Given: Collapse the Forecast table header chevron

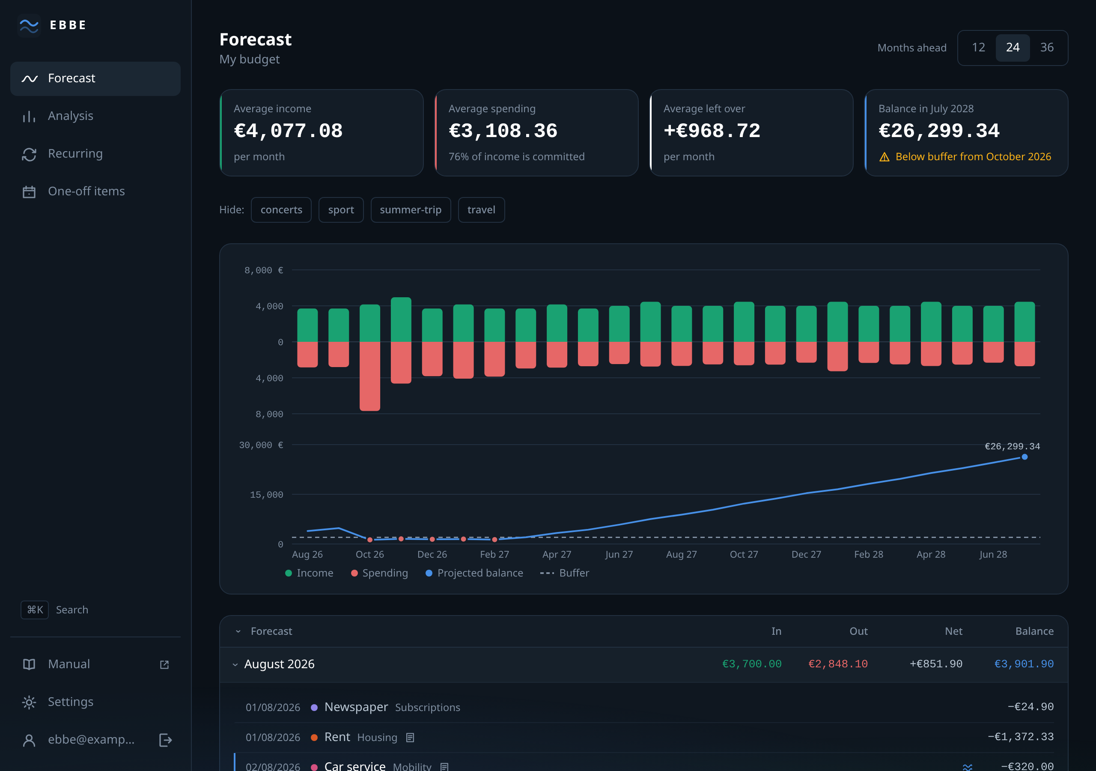Looking at the screenshot, I should (238, 631).
